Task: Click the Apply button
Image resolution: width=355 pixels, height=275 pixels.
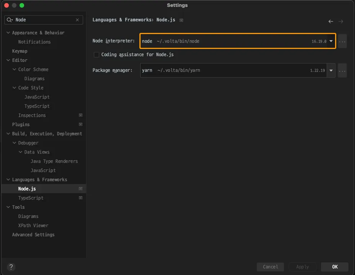Action: coord(303,267)
